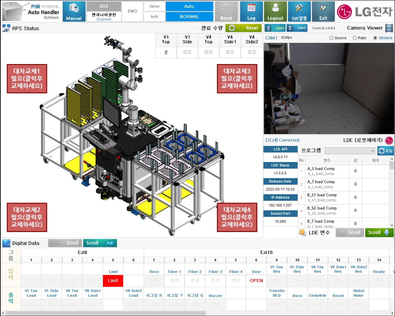395x316 pixels.
Task: Click the LG logo beside LDE 로봇제어기
Action: [389, 140]
